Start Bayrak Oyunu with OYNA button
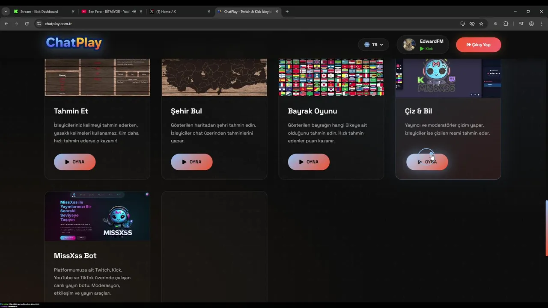This screenshot has width=548, height=308. [x=309, y=162]
